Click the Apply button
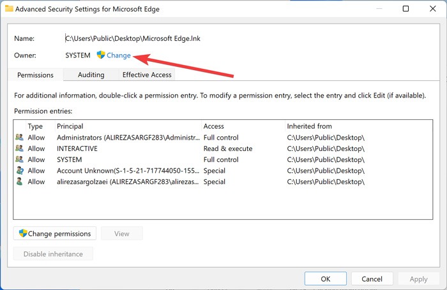 point(418,279)
